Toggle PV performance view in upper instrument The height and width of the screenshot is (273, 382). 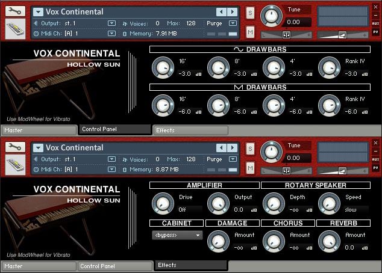click(x=375, y=32)
